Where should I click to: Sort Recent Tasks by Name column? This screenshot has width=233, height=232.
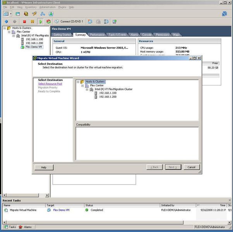[x=24, y=205]
